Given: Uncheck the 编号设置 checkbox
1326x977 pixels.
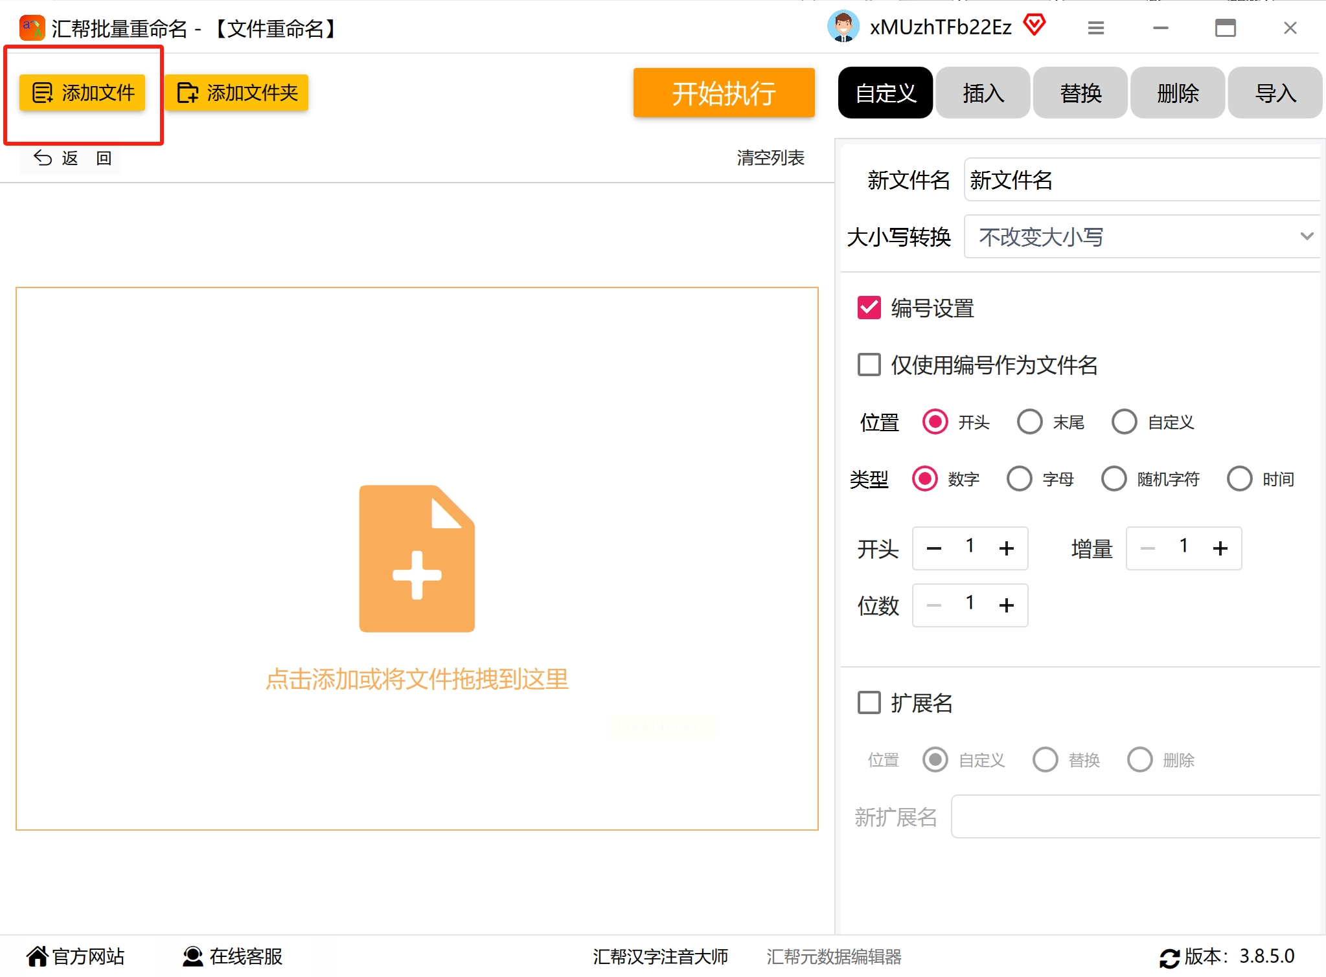Looking at the screenshot, I should 869,308.
